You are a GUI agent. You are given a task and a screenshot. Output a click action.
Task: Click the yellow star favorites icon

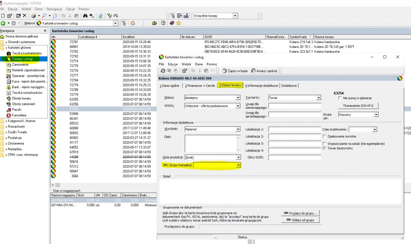[178, 23]
